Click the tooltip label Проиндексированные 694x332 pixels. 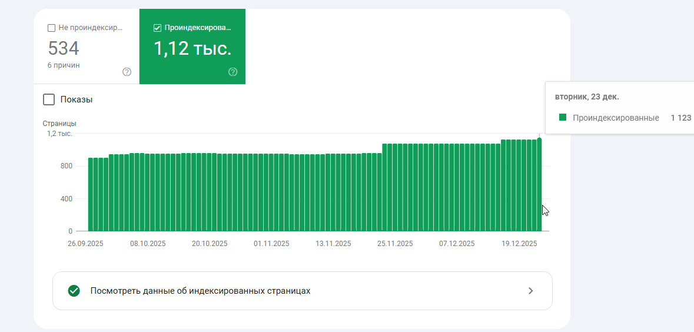coord(616,118)
